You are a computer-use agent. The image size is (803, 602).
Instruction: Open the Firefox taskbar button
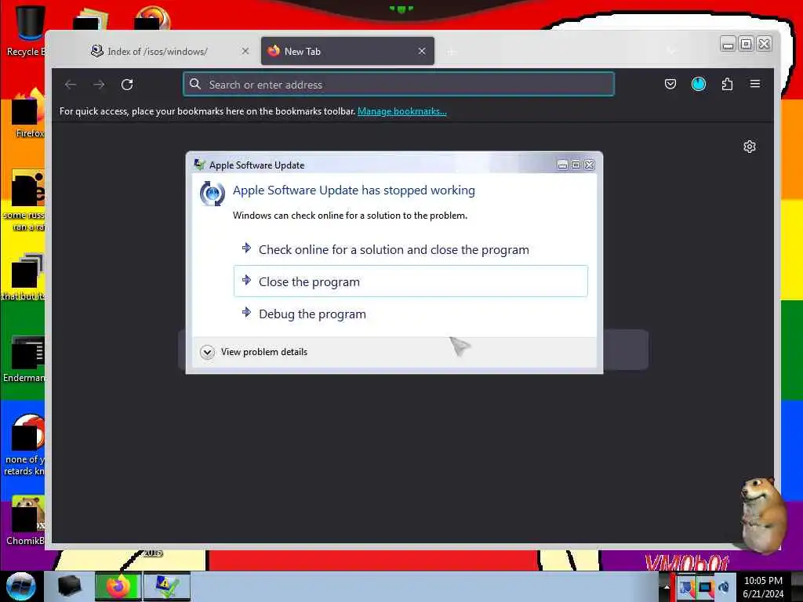coord(118,586)
